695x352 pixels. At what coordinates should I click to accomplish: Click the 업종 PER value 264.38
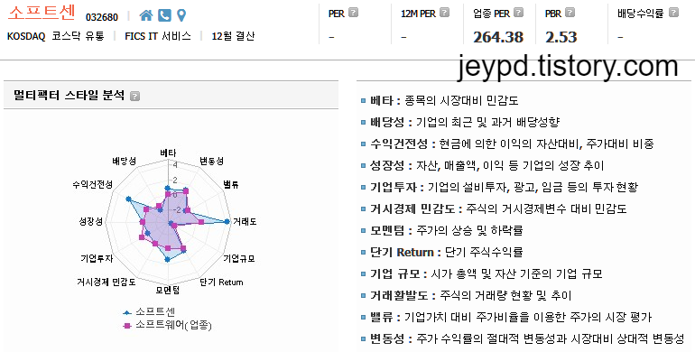(x=498, y=37)
